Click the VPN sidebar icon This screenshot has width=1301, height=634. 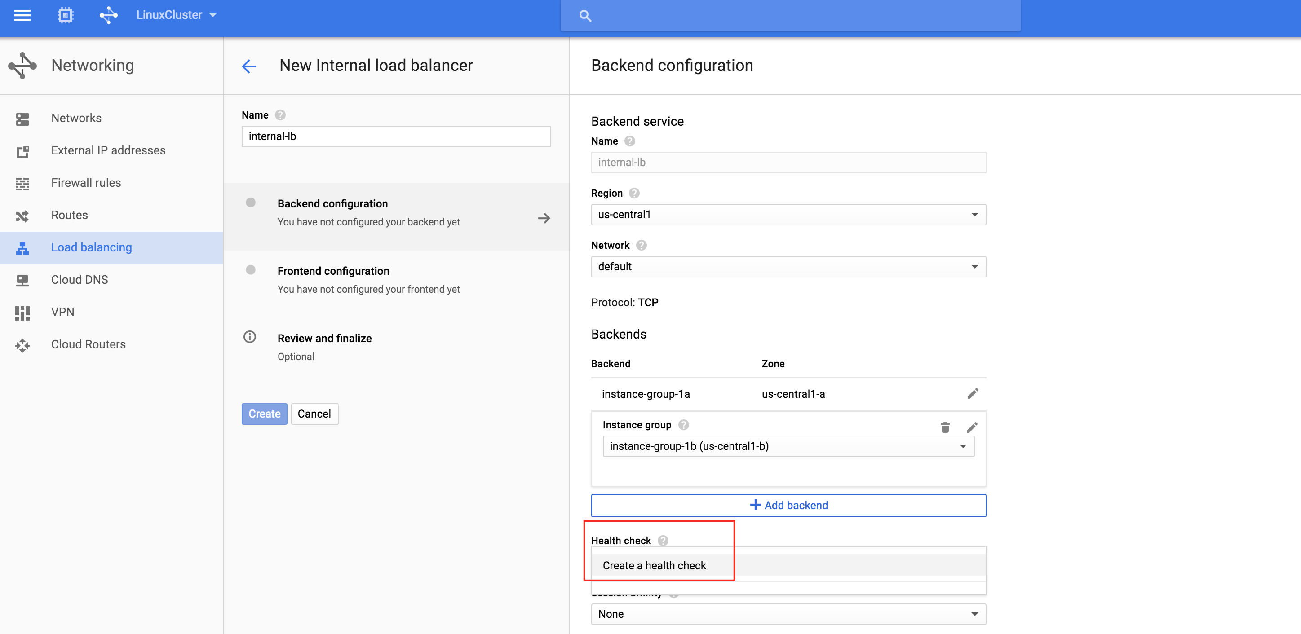coord(22,313)
